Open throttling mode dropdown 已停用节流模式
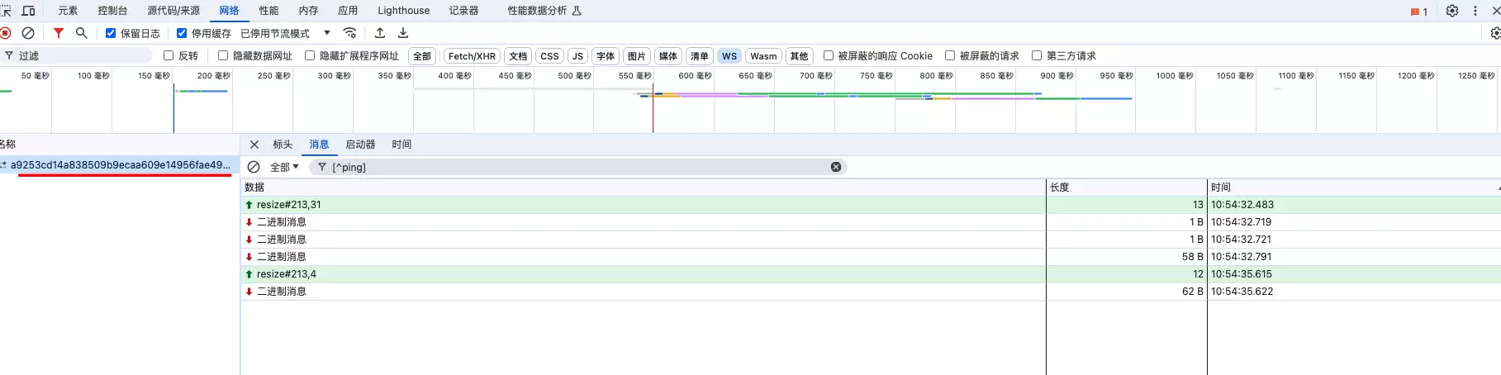 click(x=286, y=33)
